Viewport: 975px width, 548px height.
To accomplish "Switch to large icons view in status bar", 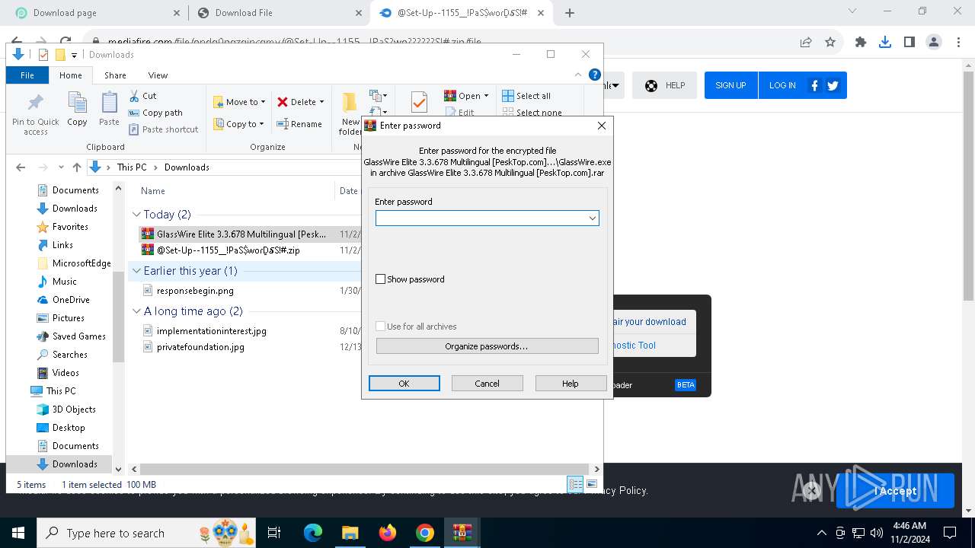I will (x=592, y=484).
